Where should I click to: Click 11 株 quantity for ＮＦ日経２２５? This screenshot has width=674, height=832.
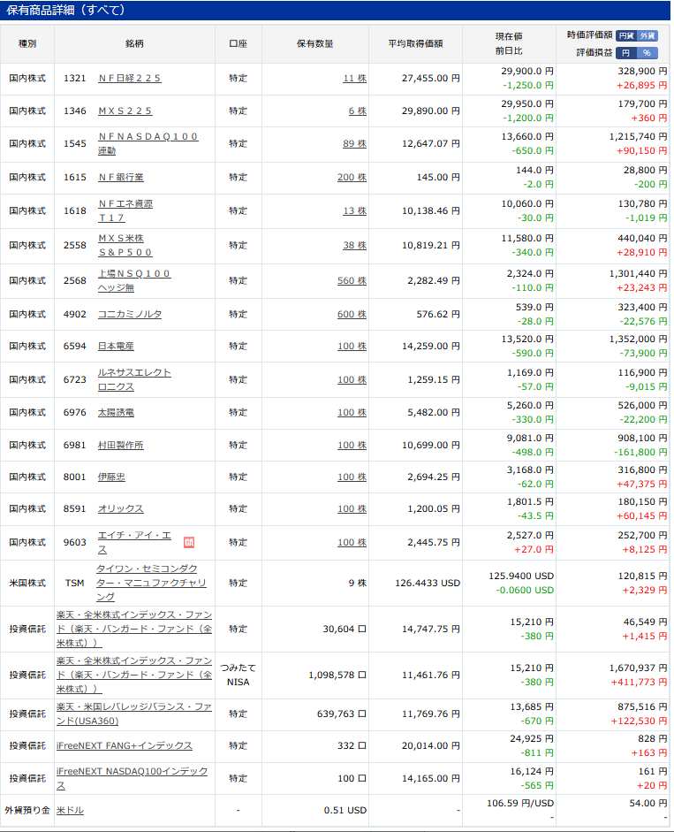tap(355, 79)
